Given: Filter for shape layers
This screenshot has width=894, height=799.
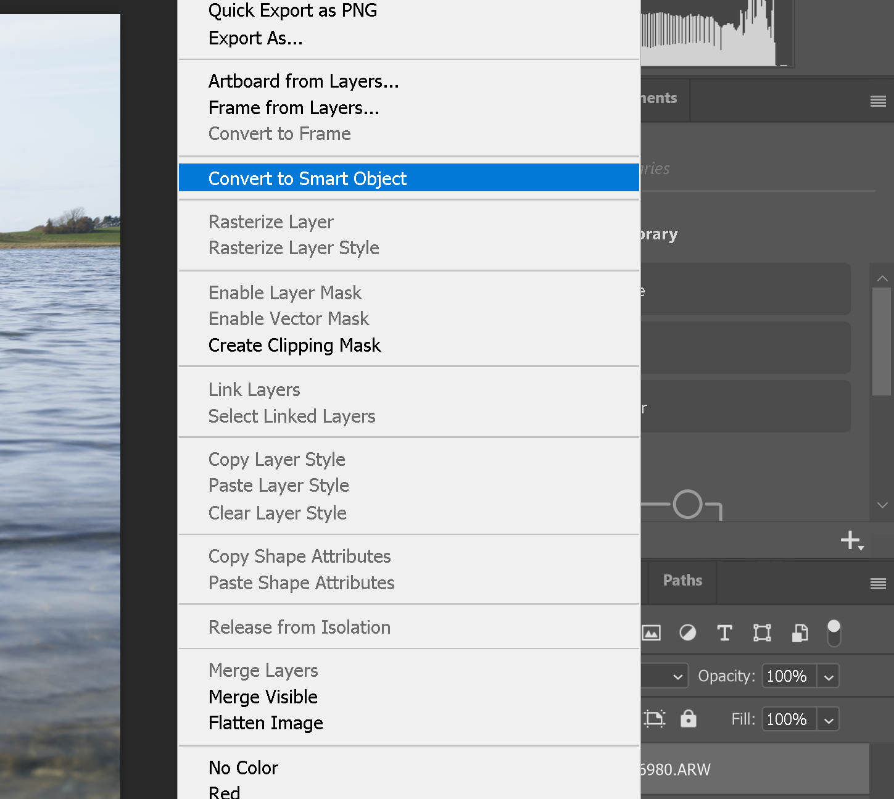Looking at the screenshot, I should pos(762,632).
